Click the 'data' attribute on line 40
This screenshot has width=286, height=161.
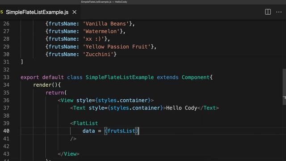[88, 131]
